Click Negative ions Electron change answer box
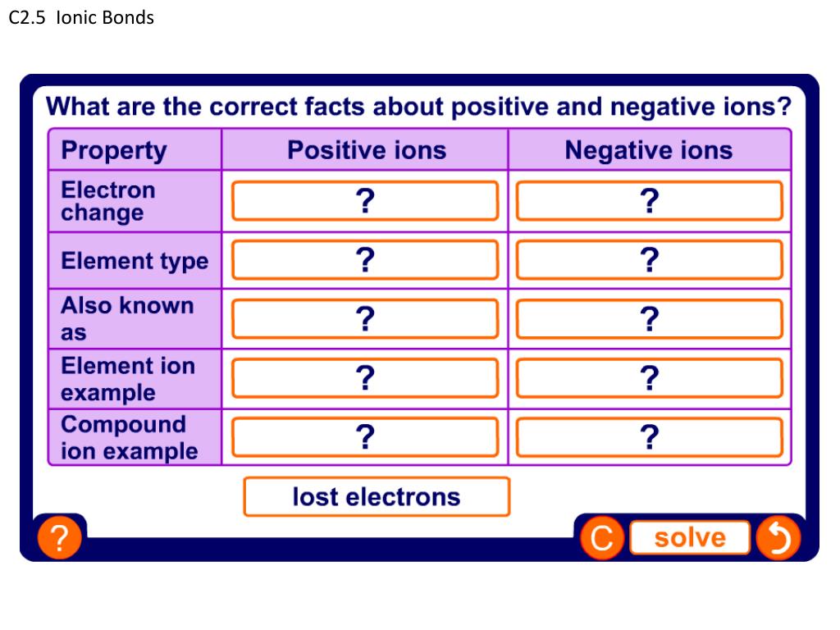 coord(649,201)
